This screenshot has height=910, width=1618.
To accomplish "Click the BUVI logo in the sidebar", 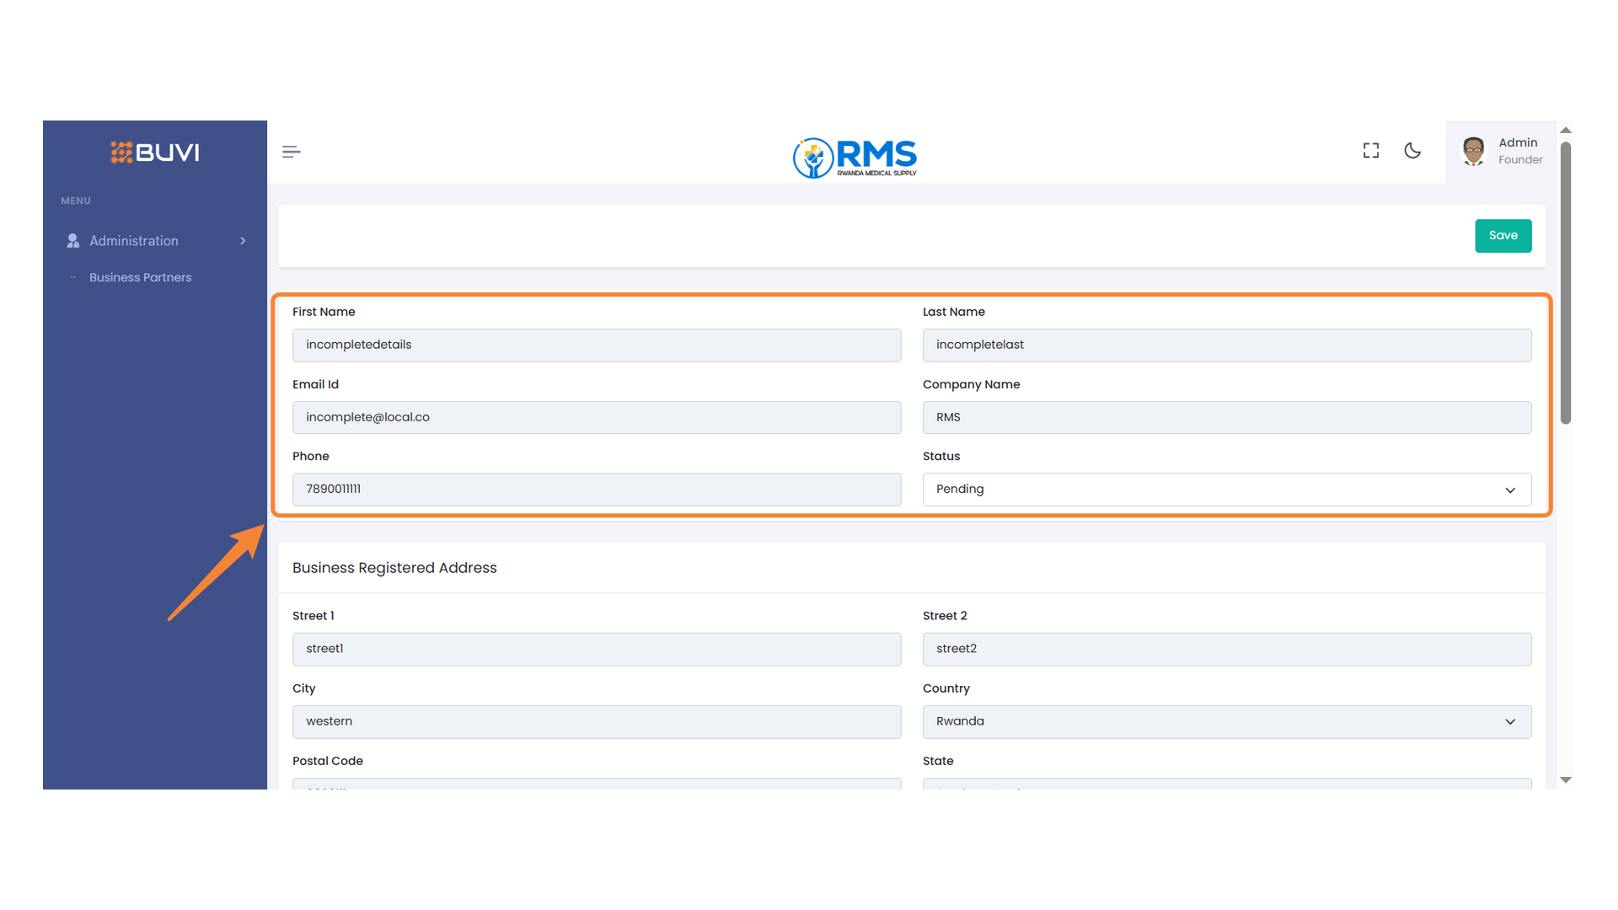I will click(154, 153).
